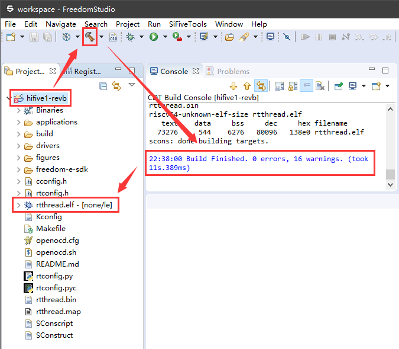Image resolution: width=399 pixels, height=349 pixels.
Task: Select rtthread.map file
Action: (x=59, y=312)
